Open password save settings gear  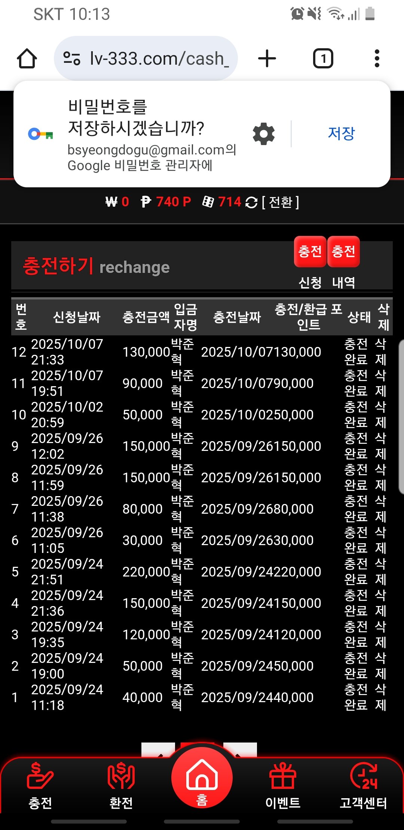(x=264, y=134)
